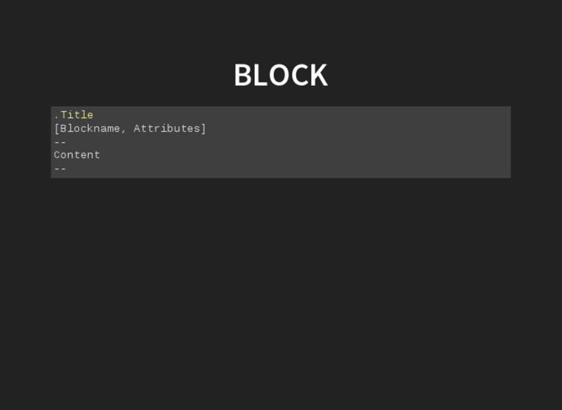Click the leading dot before Title

pyautogui.click(x=56, y=116)
